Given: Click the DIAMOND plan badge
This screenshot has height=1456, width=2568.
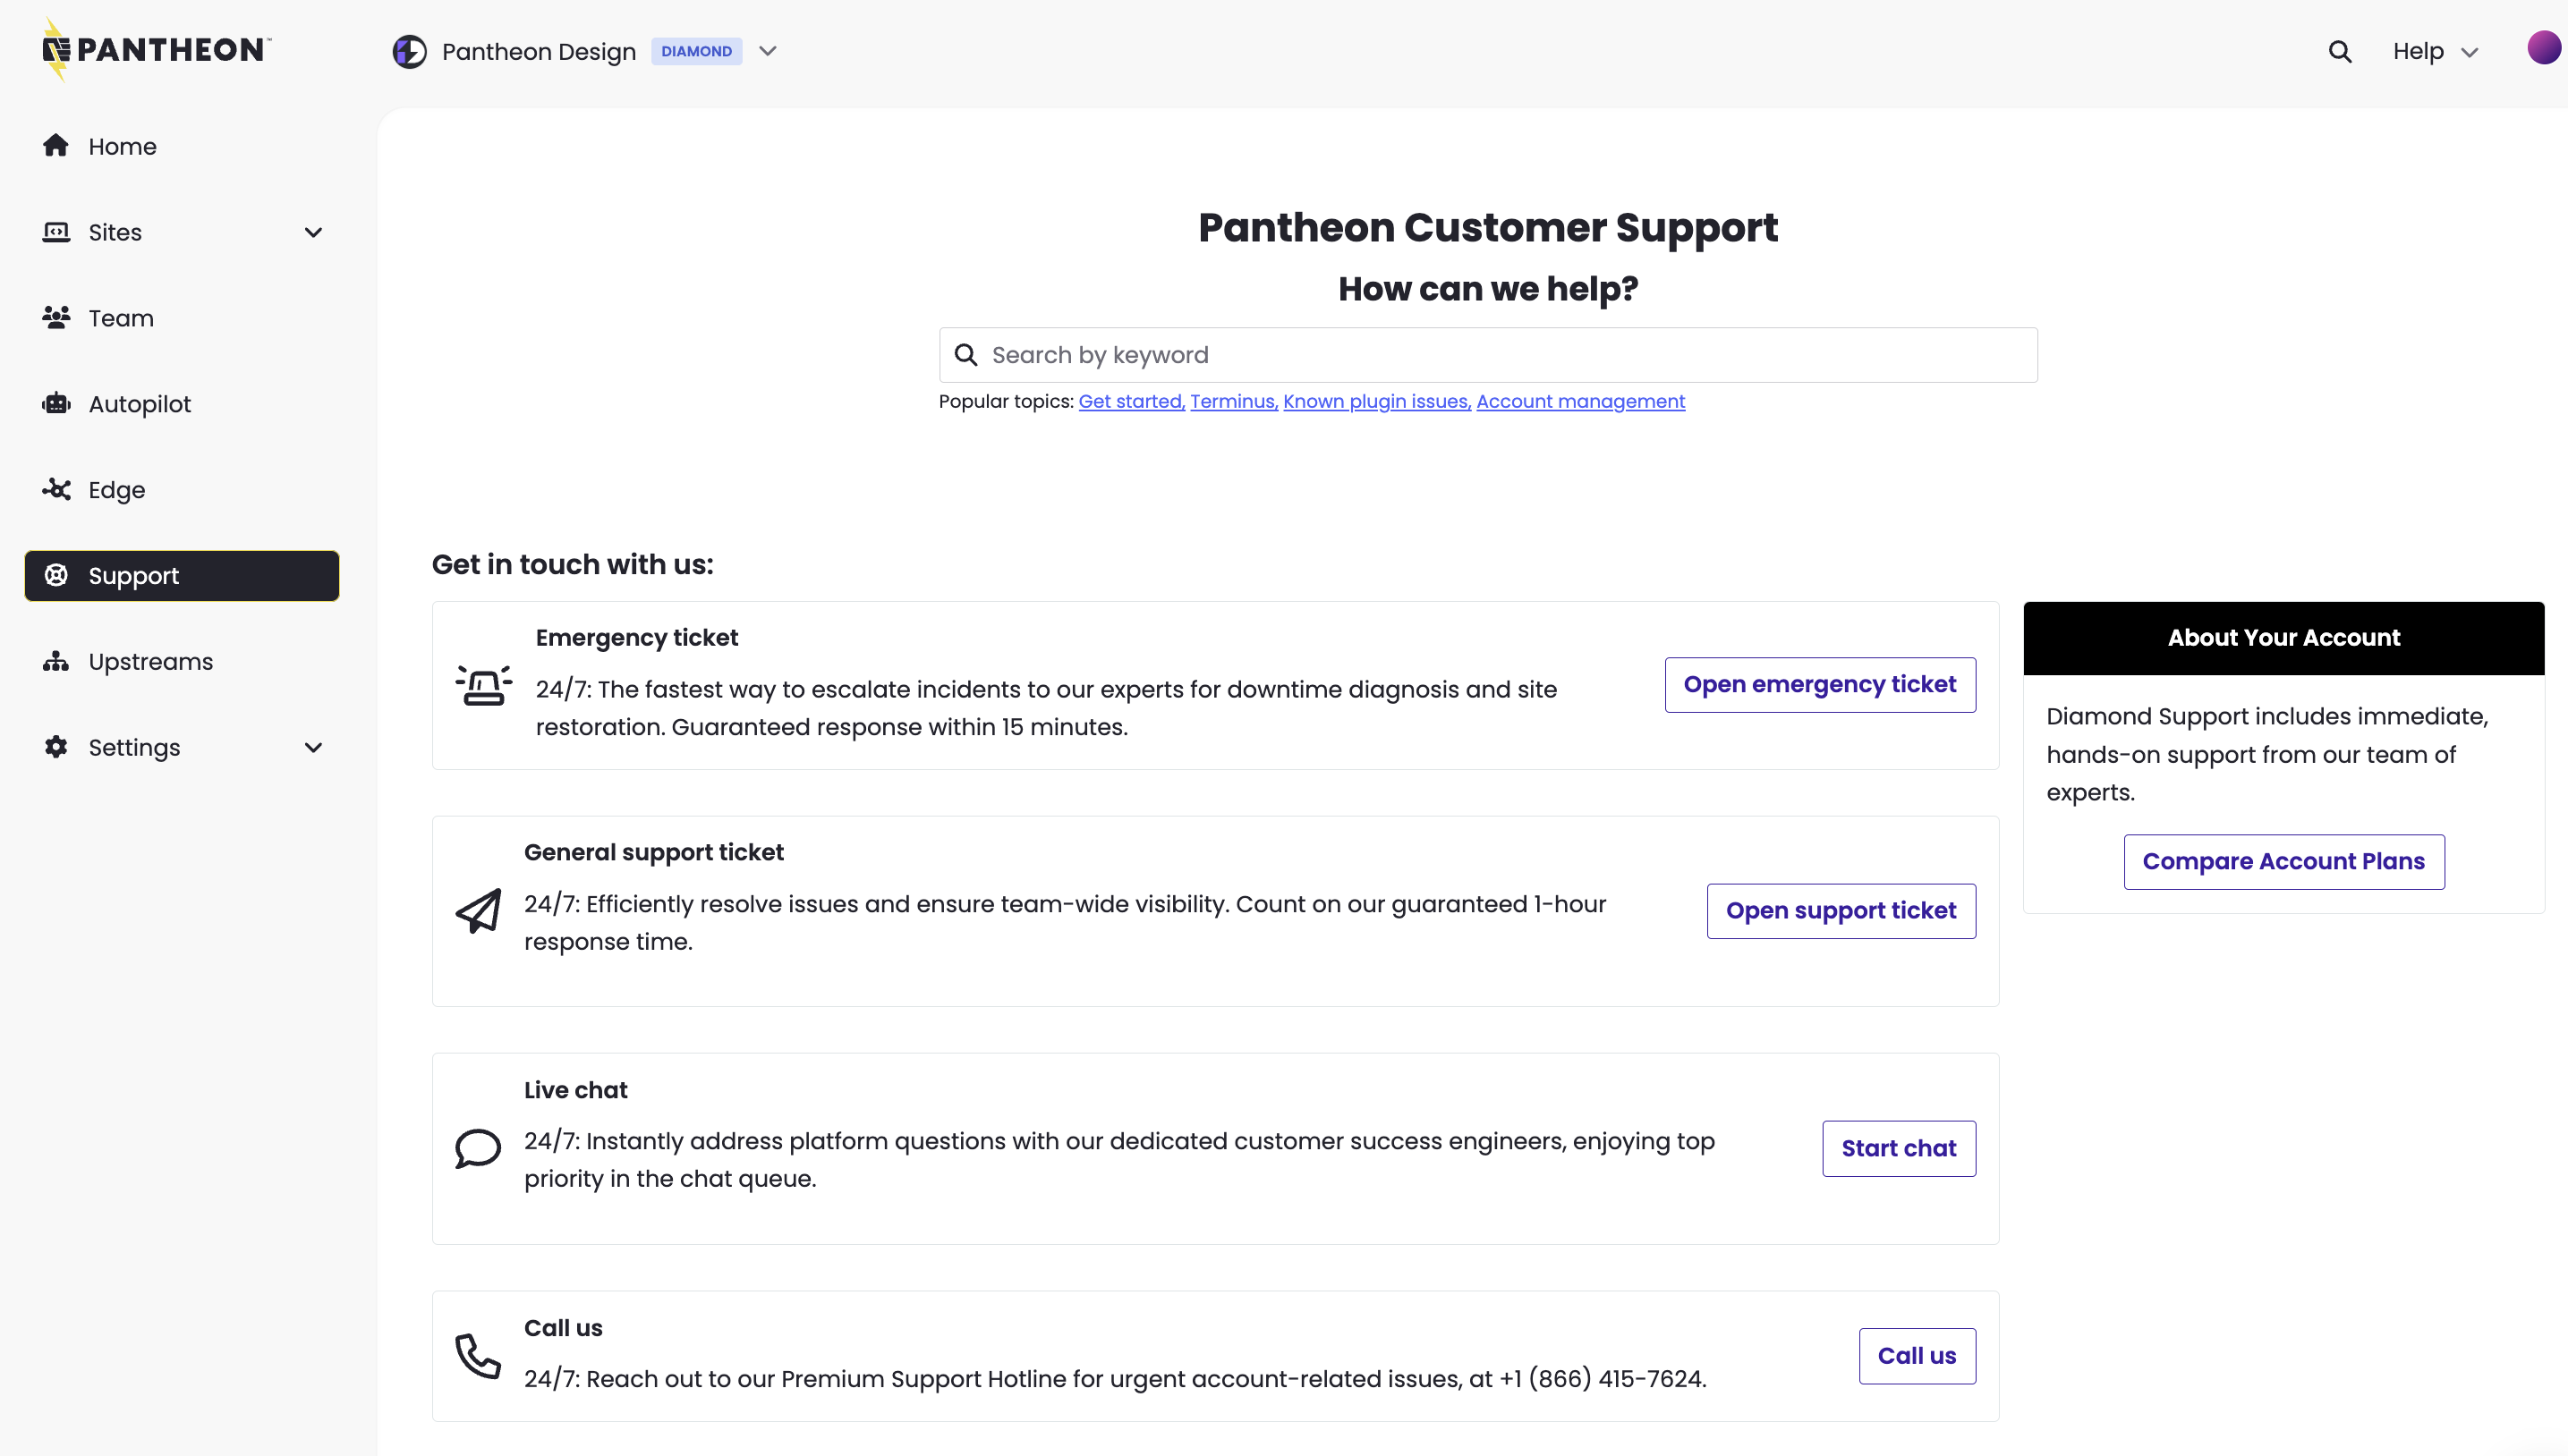Looking at the screenshot, I should [696, 51].
